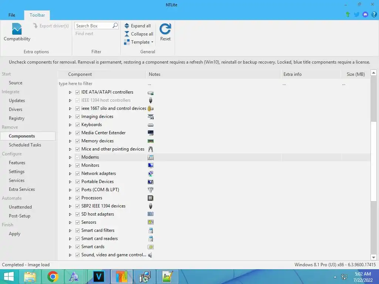The width and height of the screenshot is (379, 284).
Task: Click the Expand all arrows icon
Action: coord(127,26)
